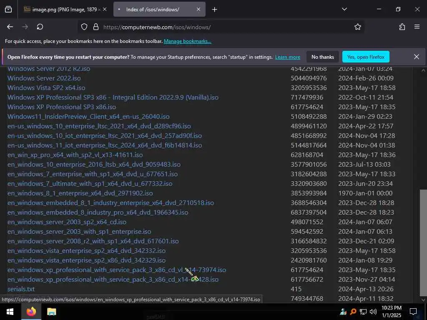
Task: Open the Windows Start button
Action: click(x=10, y=312)
